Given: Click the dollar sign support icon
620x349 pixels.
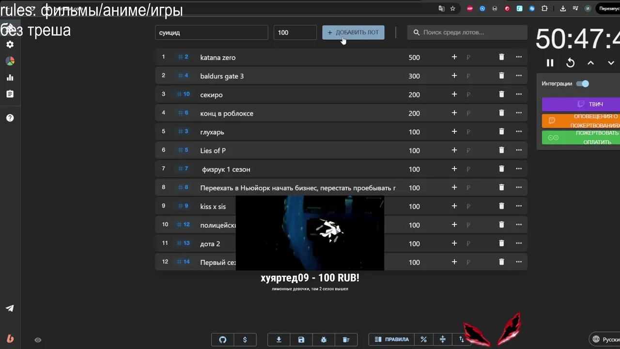Looking at the screenshot, I should [245, 340].
